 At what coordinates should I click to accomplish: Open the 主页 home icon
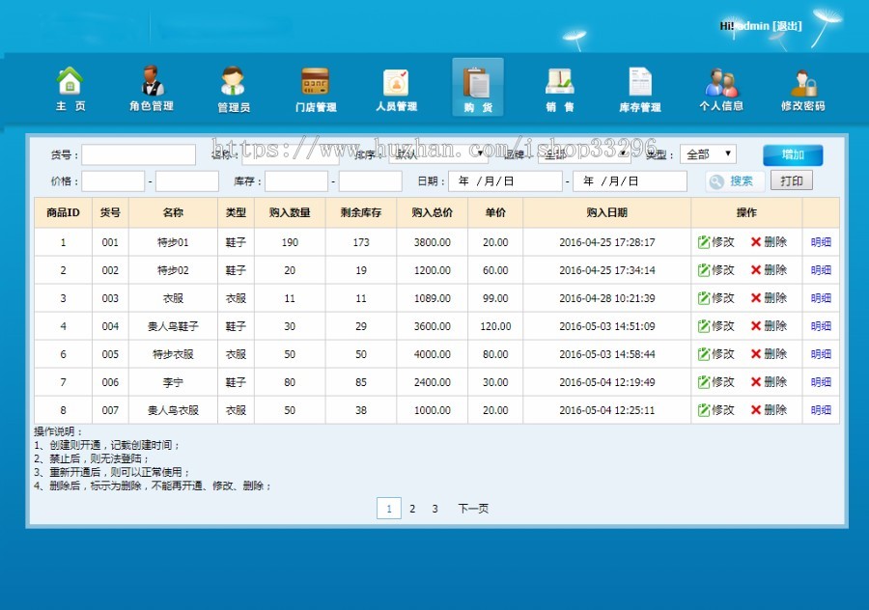(68, 82)
